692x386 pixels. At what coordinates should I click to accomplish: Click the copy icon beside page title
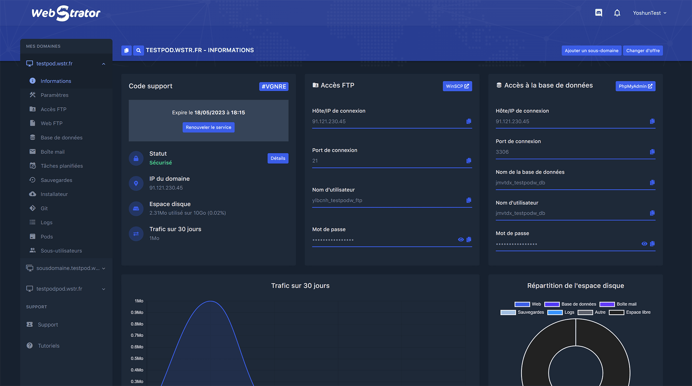[x=127, y=50]
